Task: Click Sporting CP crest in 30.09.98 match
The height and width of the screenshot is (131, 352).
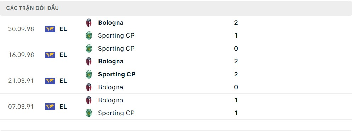Action: pos(89,35)
